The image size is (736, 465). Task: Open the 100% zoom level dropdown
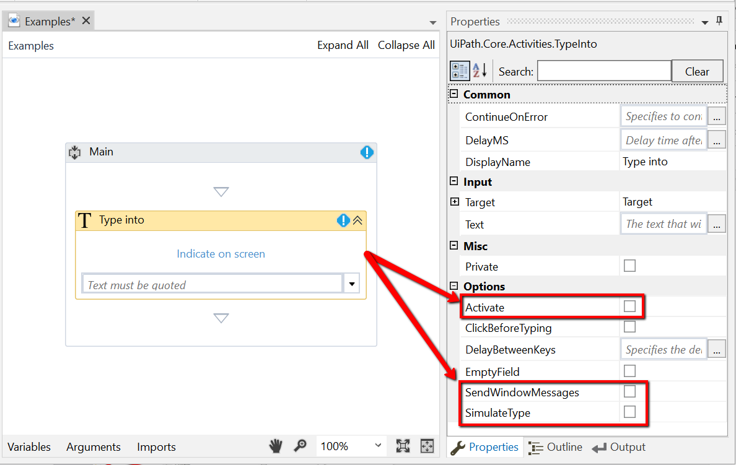378,445
